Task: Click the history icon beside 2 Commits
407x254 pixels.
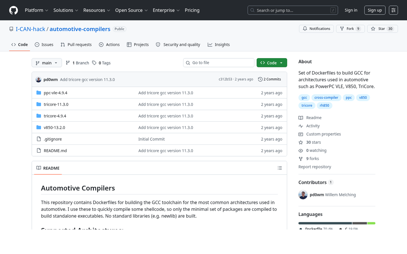Action: point(260,79)
